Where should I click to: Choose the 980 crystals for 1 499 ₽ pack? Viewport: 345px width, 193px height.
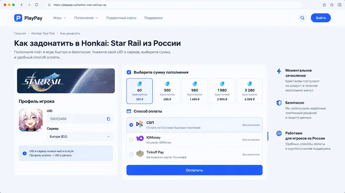click(x=195, y=91)
